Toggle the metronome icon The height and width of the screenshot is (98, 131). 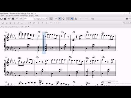pos(76,19)
